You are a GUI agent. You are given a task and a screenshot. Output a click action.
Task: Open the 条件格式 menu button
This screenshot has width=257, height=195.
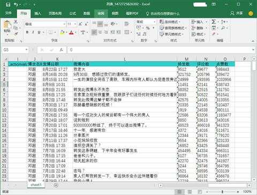pos(170,22)
